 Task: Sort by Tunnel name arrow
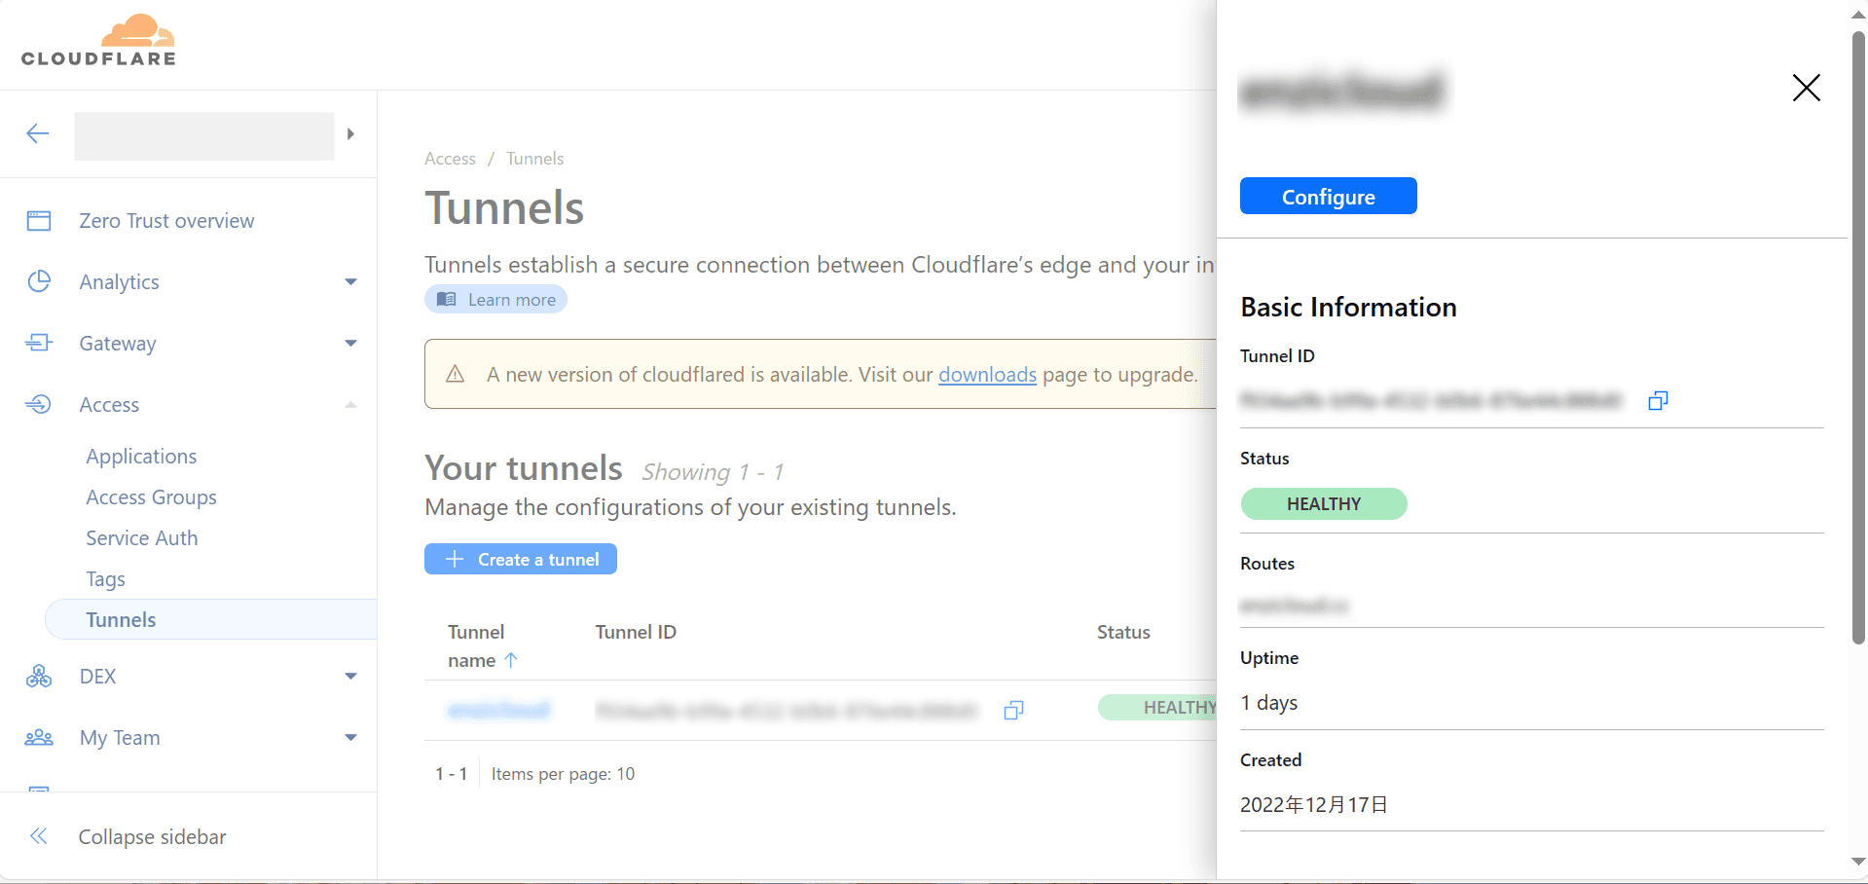point(511,660)
